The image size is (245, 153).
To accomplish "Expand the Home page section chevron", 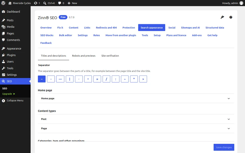I will click(229, 98).
